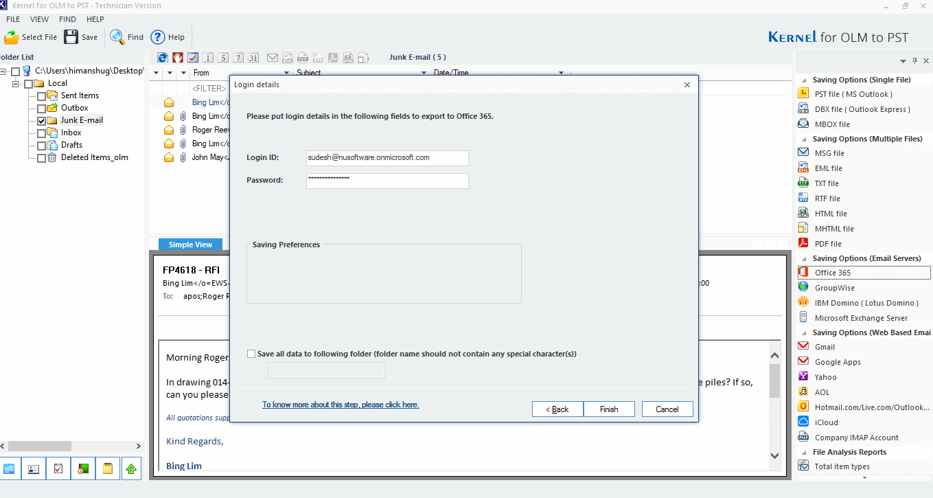Collapse the Local tree node
Viewport: 933px width, 498px height.
[16, 83]
